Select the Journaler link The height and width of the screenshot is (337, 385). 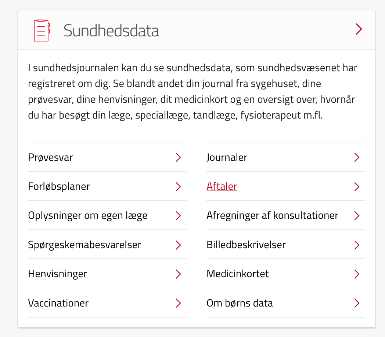227,157
